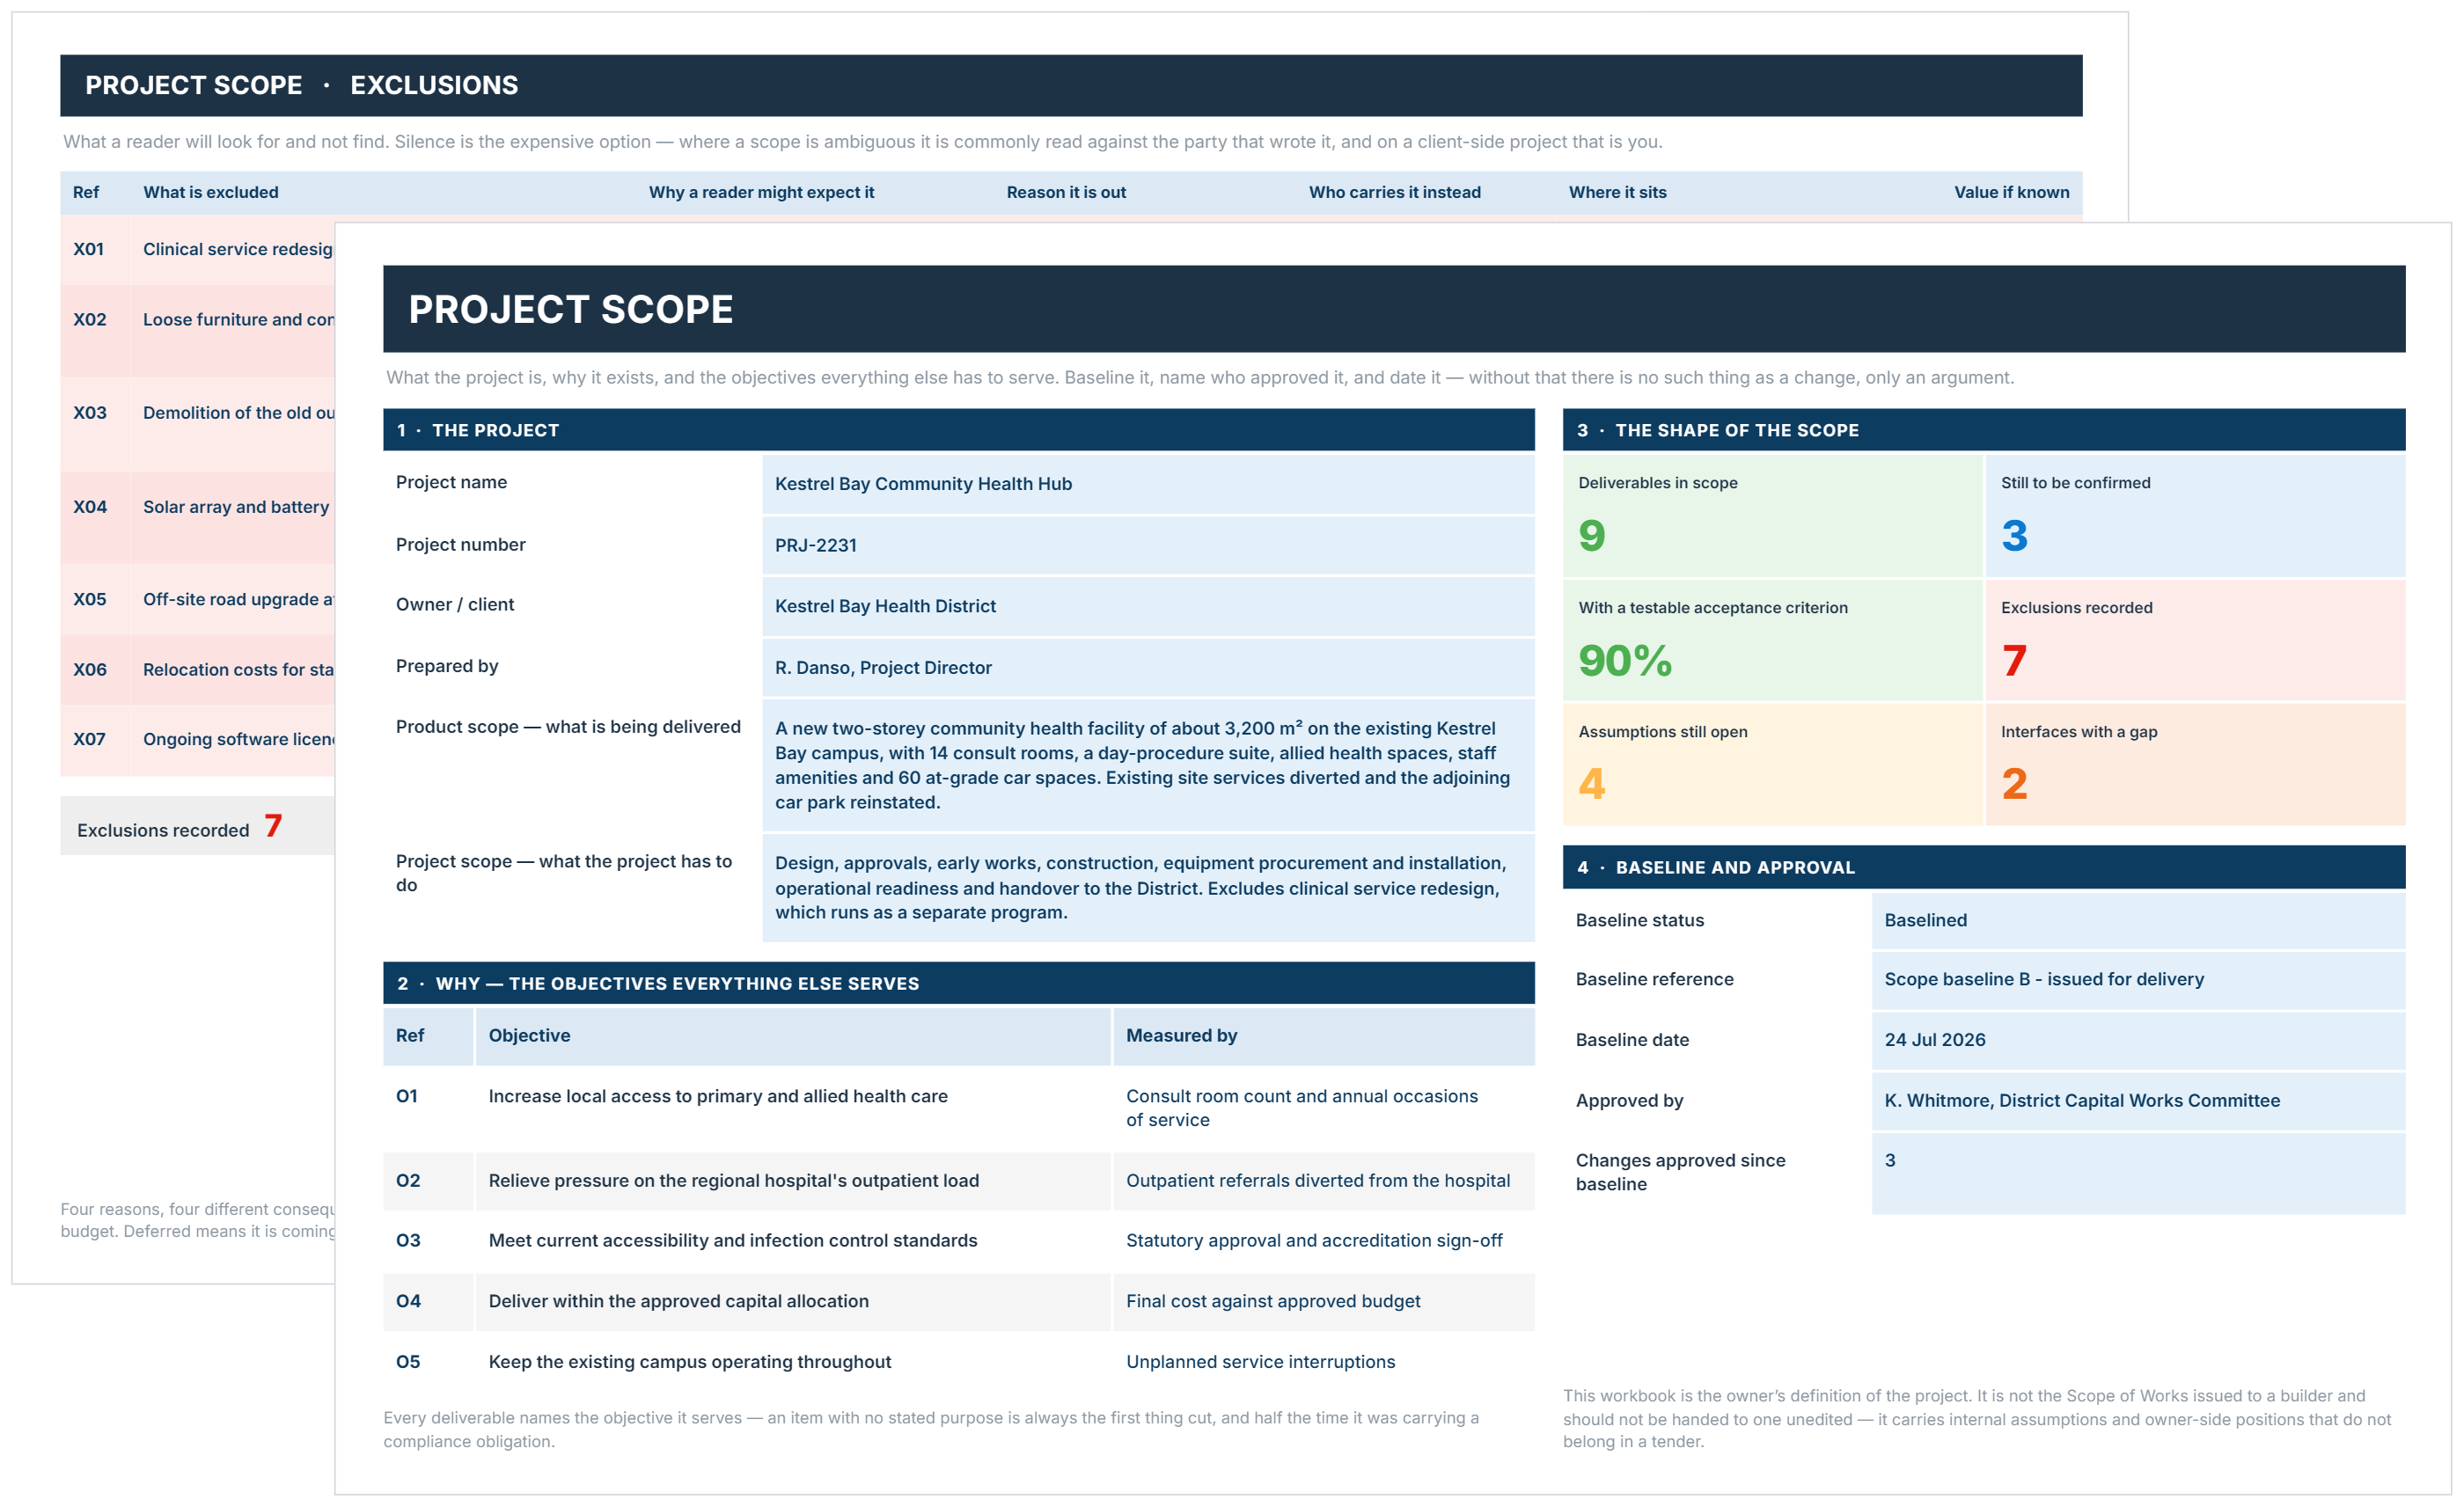Select the 'Deliverables in scope' tile showing 9
2464x1507 pixels.
[x=1772, y=516]
